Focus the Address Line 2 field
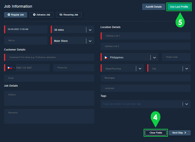The image size is (195, 142). click(x=146, y=46)
